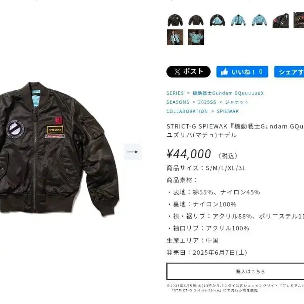Select the light blue reversed jacket front thumbnail

coord(238,20)
